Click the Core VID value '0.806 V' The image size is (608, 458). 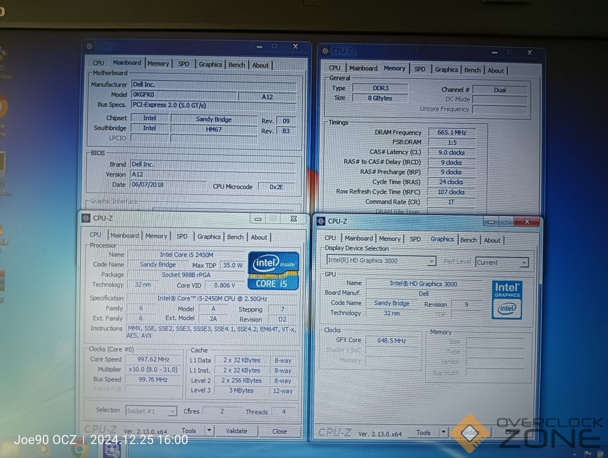click(x=225, y=285)
